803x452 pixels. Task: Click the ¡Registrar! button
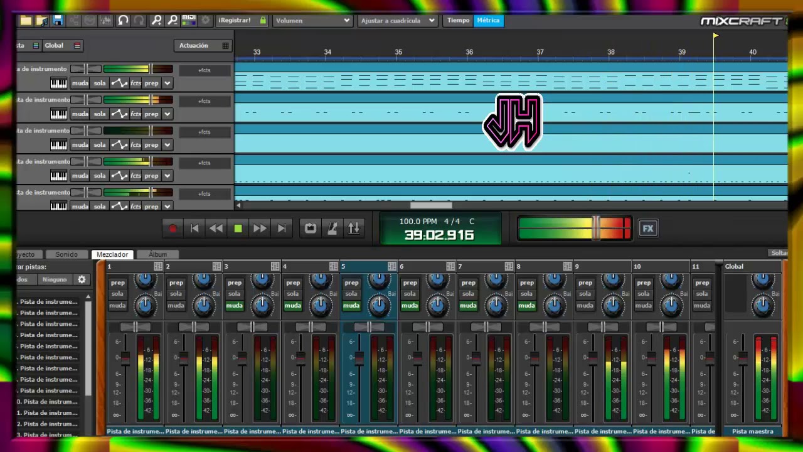[242, 20]
